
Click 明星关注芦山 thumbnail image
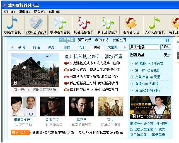(x=24, y=106)
